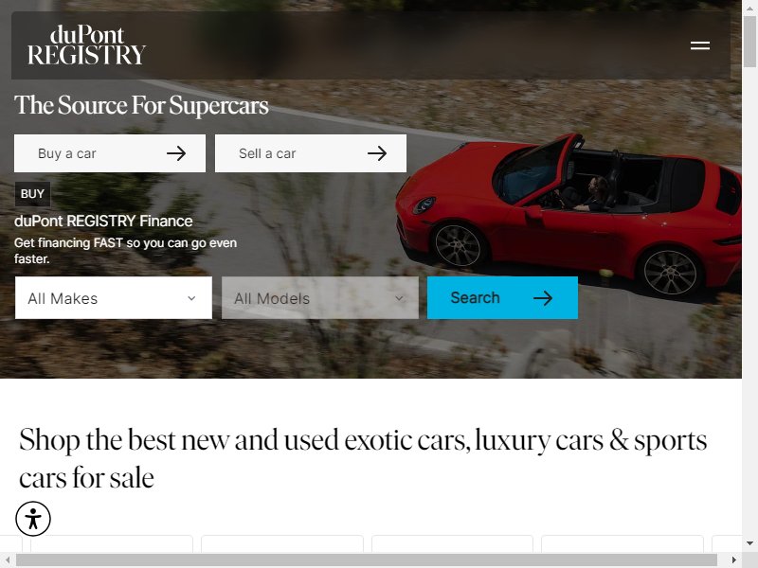Click the Buy a car button
Viewport: 758px width, 568px height.
110,153
